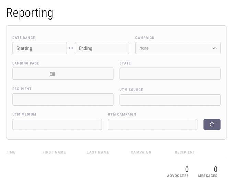Click the Recipient table column header
Viewport: 236px width, 186px height.
185,152
